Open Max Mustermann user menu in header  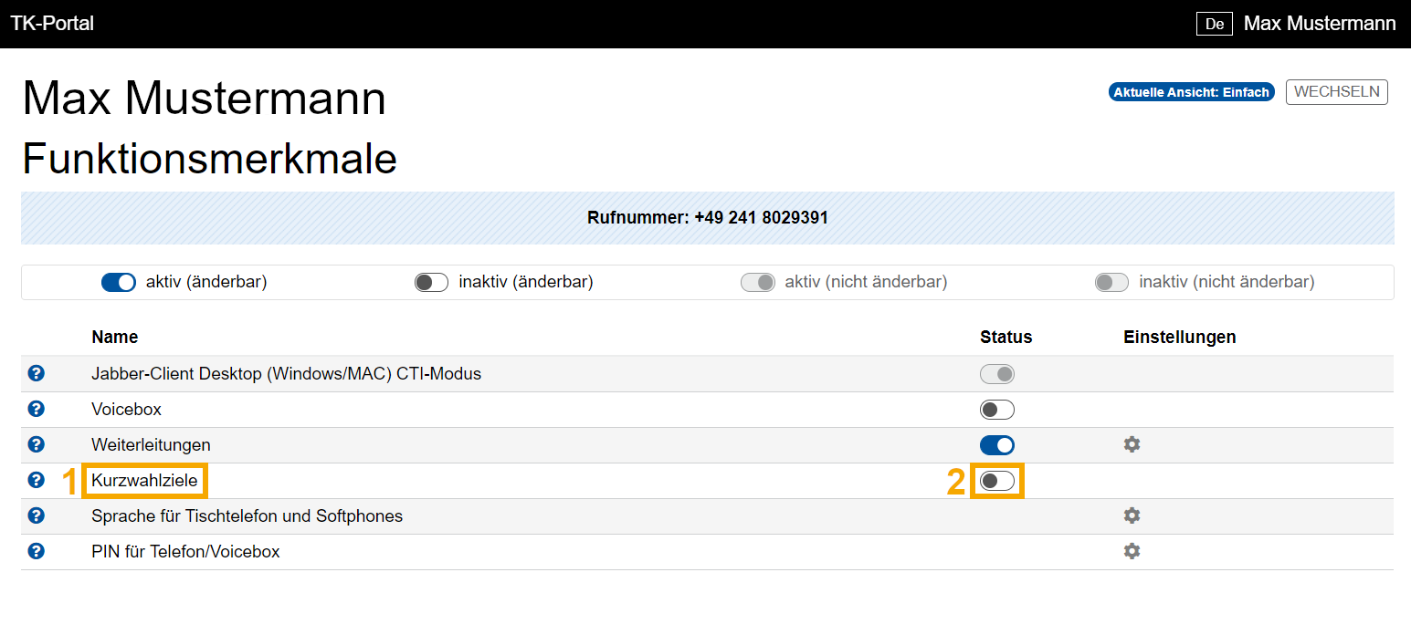pyautogui.click(x=1319, y=24)
